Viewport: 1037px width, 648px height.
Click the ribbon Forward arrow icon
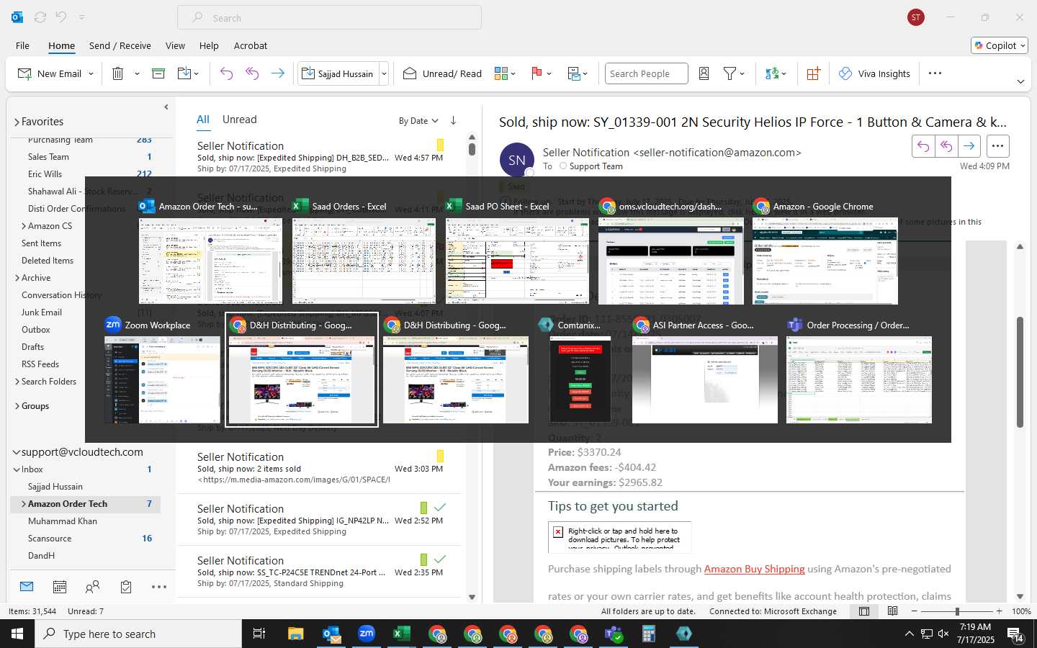tap(277, 73)
